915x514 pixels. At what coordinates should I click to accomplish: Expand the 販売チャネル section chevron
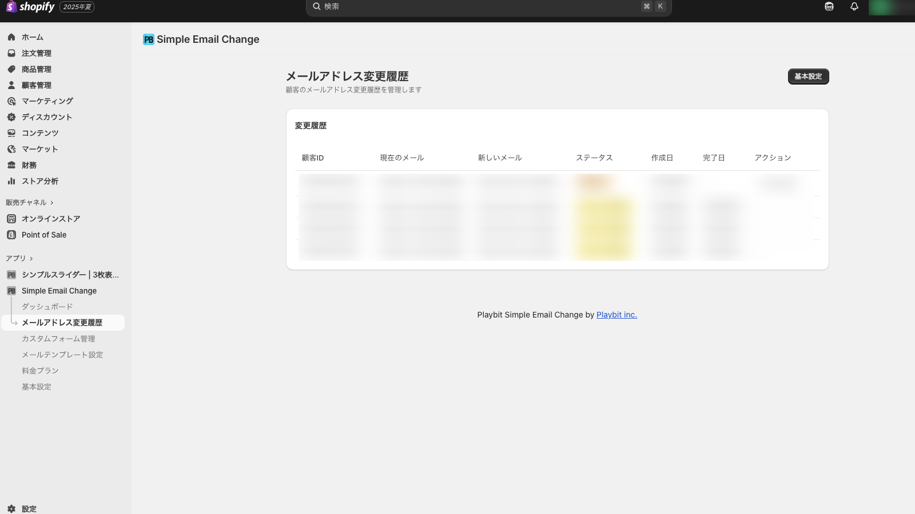(52, 203)
